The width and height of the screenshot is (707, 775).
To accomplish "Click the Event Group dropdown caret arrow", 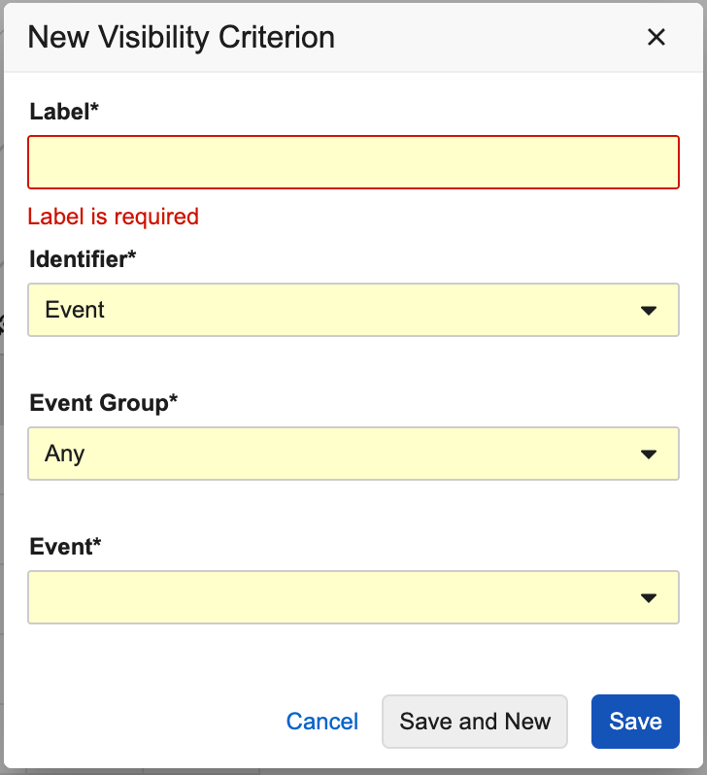I will (x=649, y=454).
